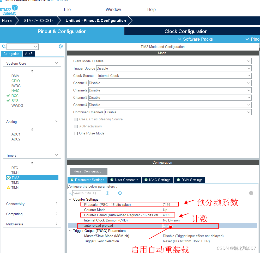Click the warning triangle icon beside TIM4
This screenshot has width=260, height=253.
pos(8,188)
